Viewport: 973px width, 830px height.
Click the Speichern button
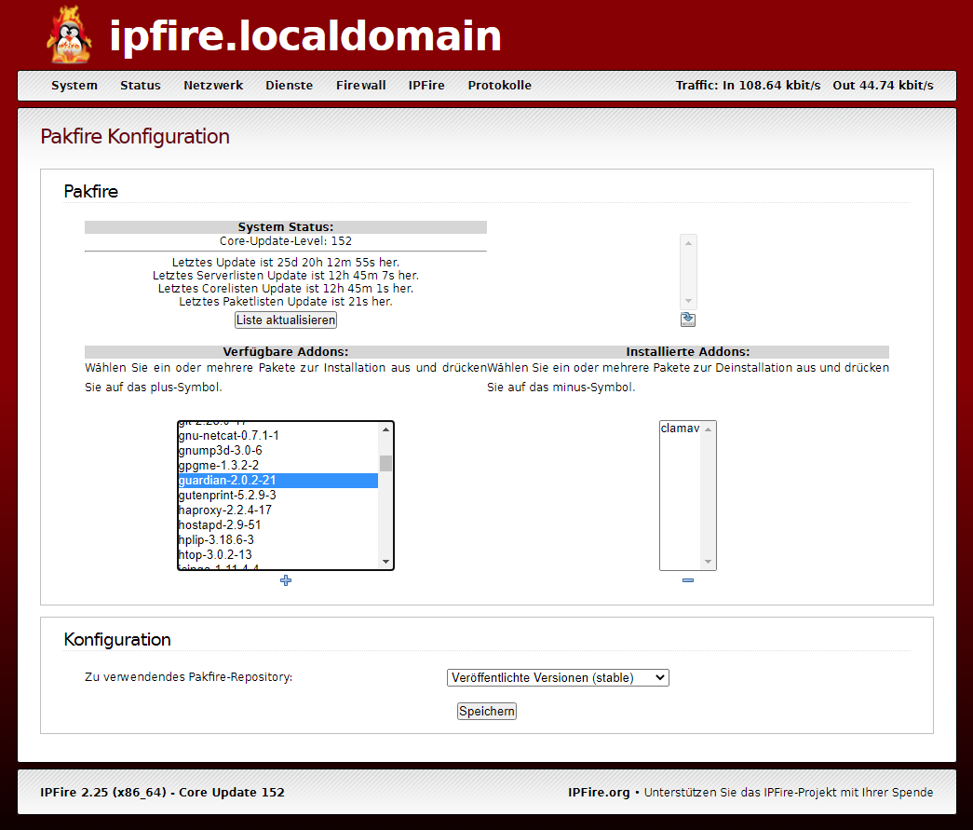point(486,711)
